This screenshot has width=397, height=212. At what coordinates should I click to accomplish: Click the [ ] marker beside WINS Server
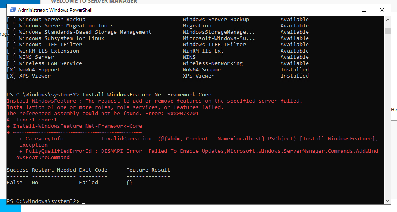(x=11, y=57)
